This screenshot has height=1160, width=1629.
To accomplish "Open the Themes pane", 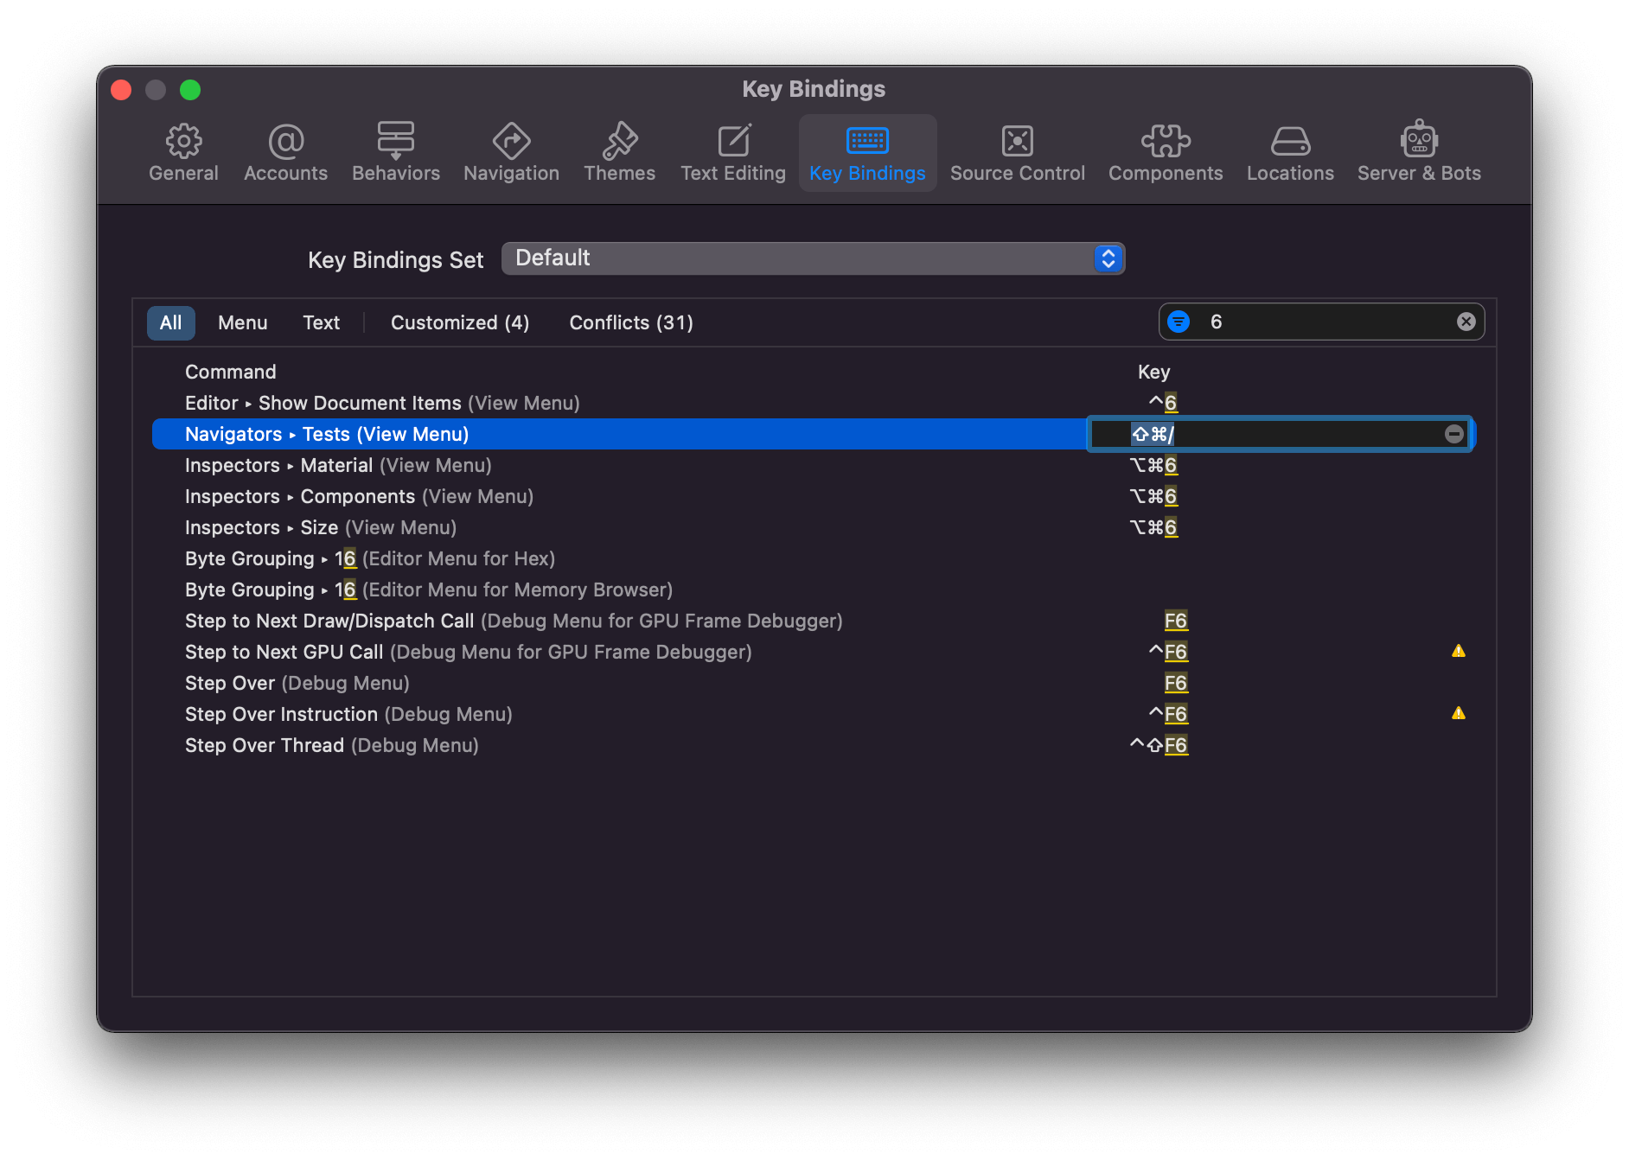I will [619, 153].
